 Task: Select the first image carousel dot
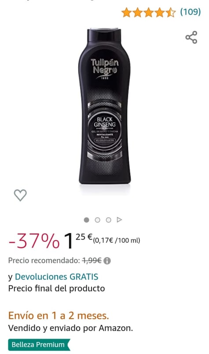pos(86,220)
